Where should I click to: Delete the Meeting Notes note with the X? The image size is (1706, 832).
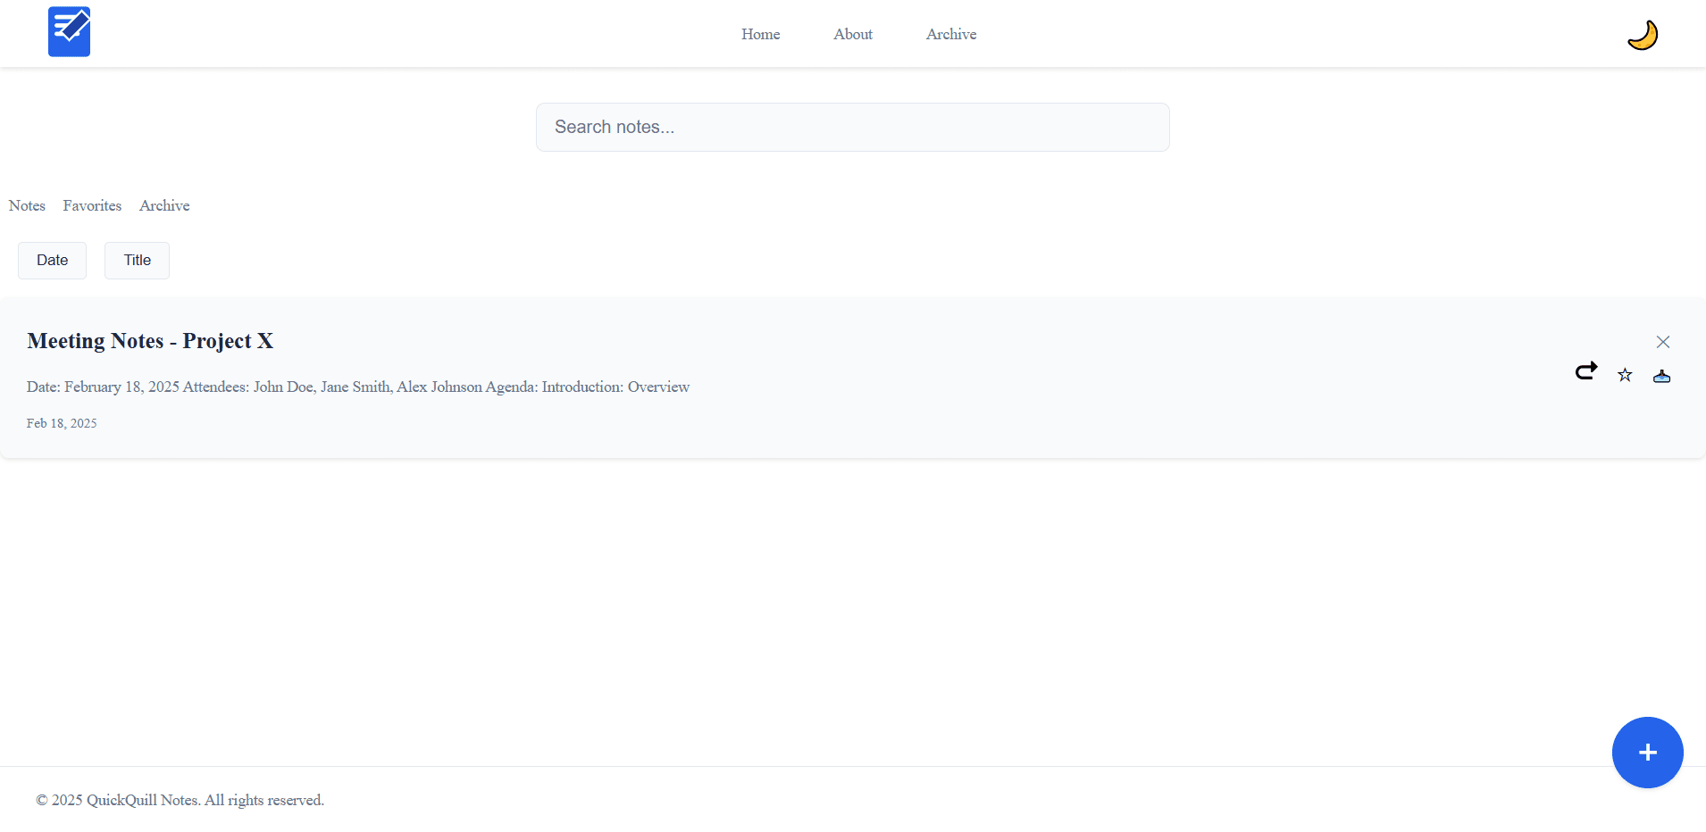pyautogui.click(x=1662, y=342)
